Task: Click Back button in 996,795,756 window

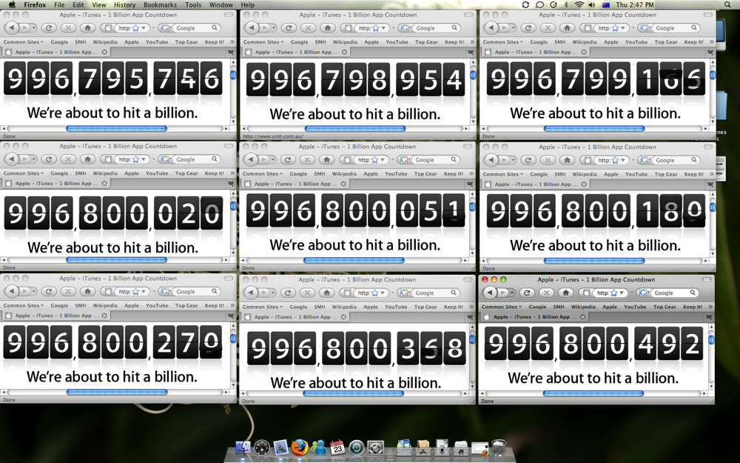Action: click(13, 28)
